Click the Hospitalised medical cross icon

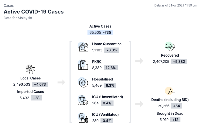tap(83, 83)
